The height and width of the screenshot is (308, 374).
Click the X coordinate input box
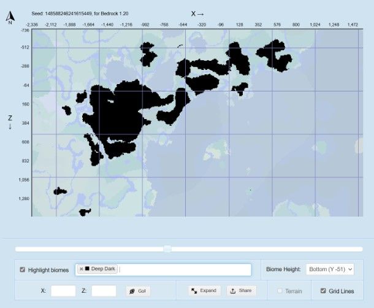click(63, 291)
